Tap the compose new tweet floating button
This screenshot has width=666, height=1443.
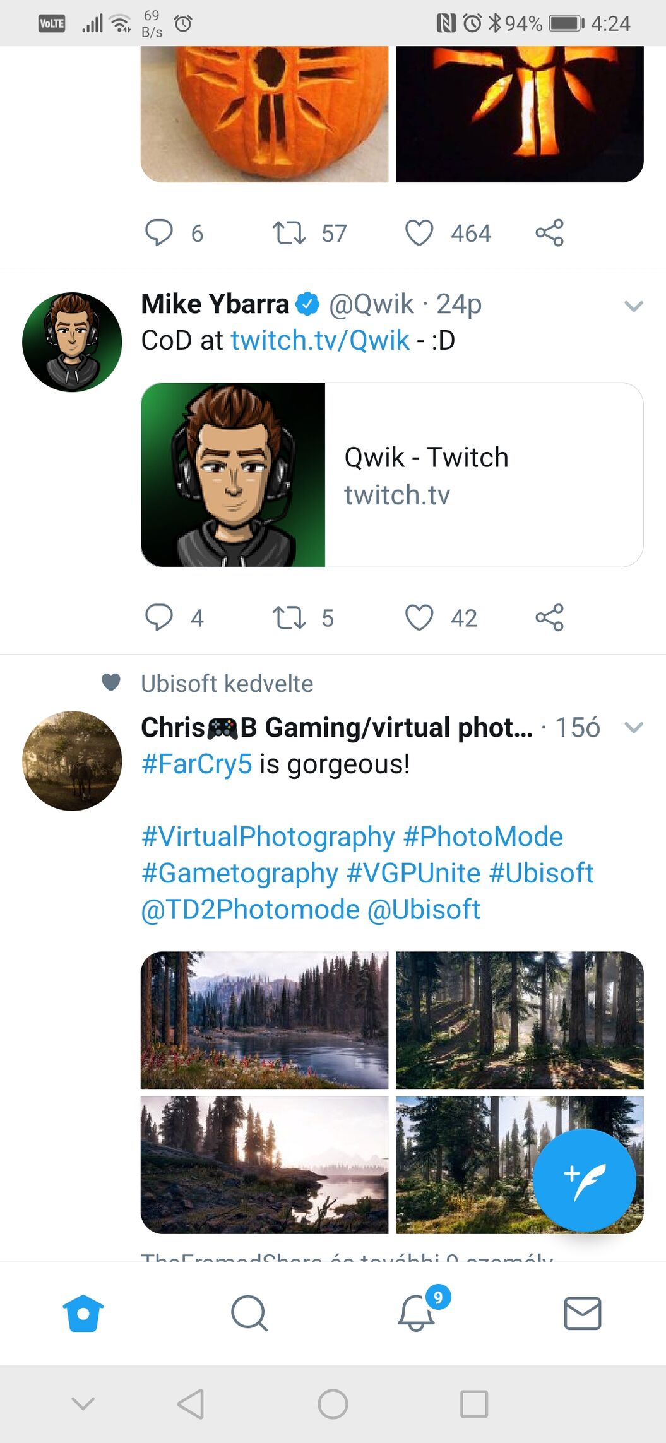point(584,1180)
